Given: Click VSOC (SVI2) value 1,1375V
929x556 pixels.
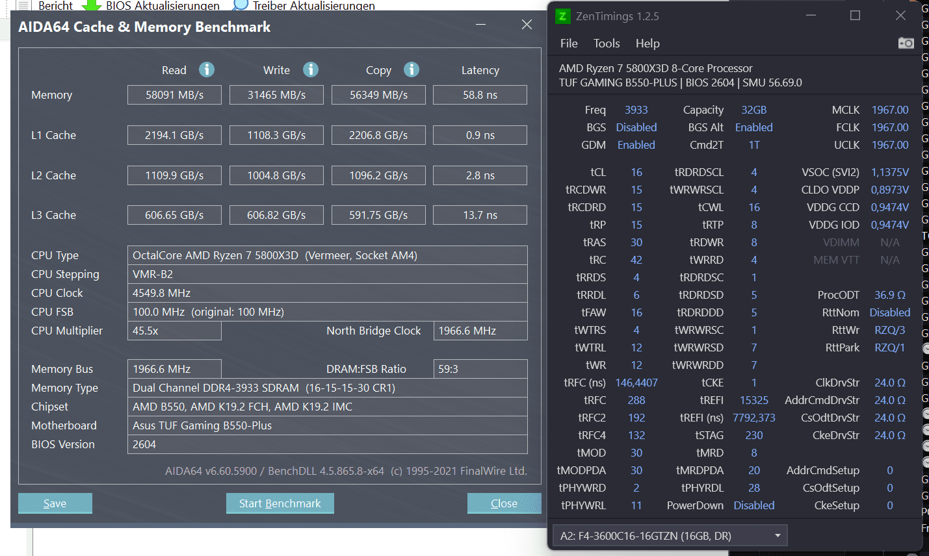Looking at the screenshot, I should (x=890, y=172).
